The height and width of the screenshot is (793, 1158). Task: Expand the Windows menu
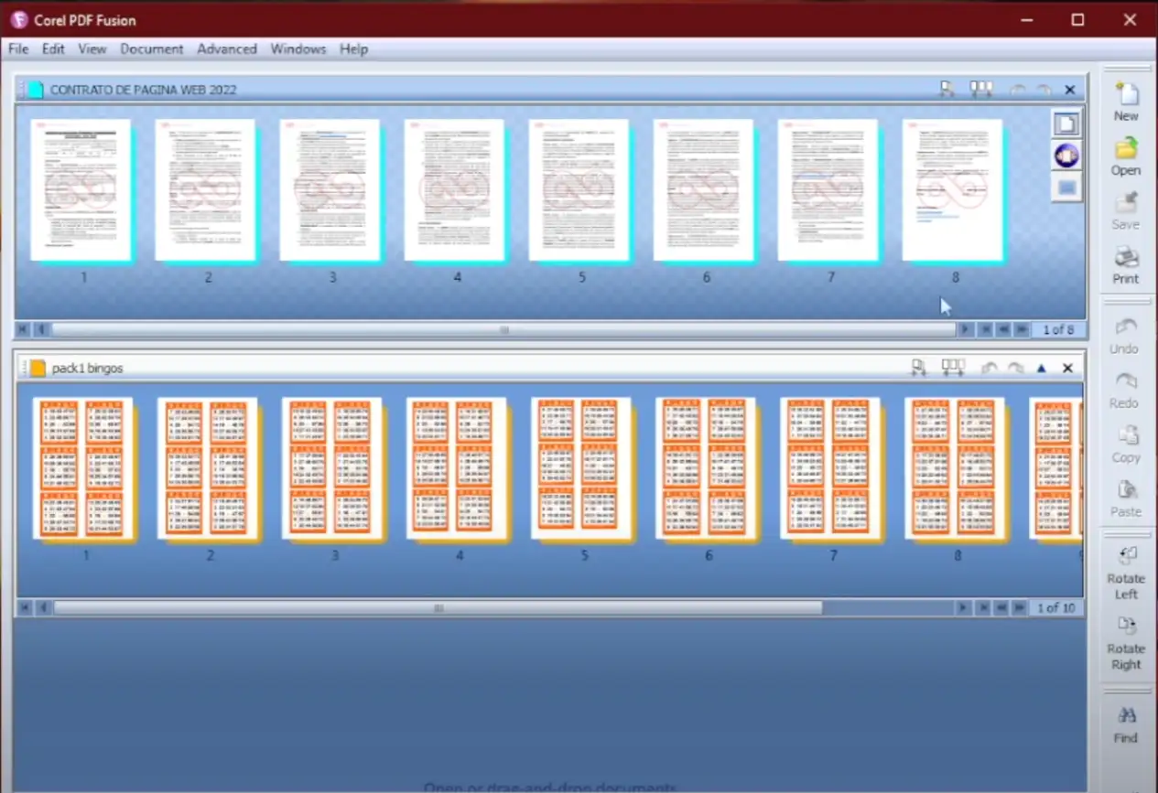298,49
